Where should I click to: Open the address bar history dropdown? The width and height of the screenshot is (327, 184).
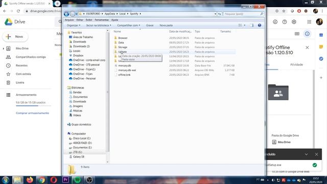pos(215,14)
